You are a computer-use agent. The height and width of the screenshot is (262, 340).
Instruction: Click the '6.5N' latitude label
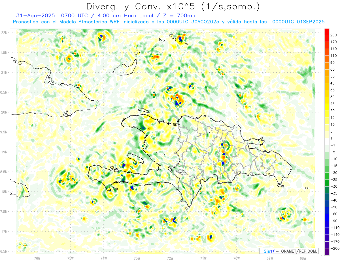tap(4, 251)
